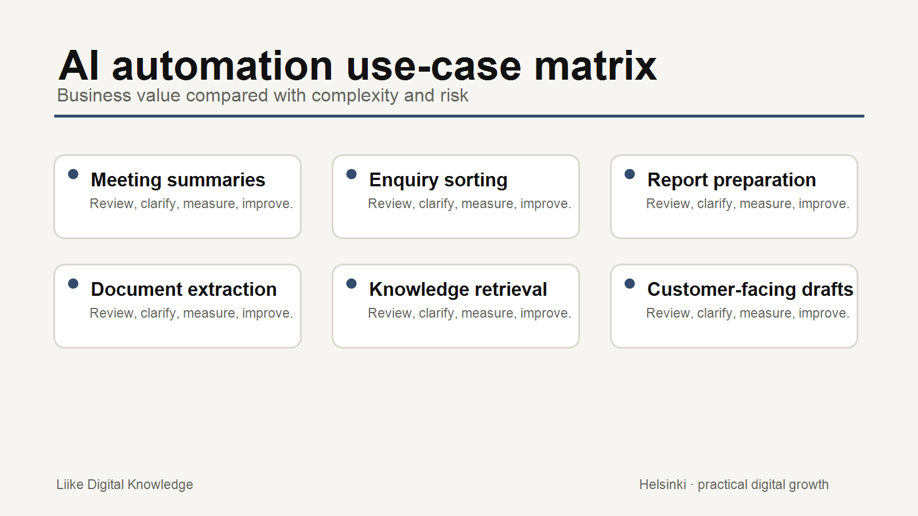Click the description under Customer-facing drafts
The width and height of the screenshot is (918, 516).
click(748, 313)
